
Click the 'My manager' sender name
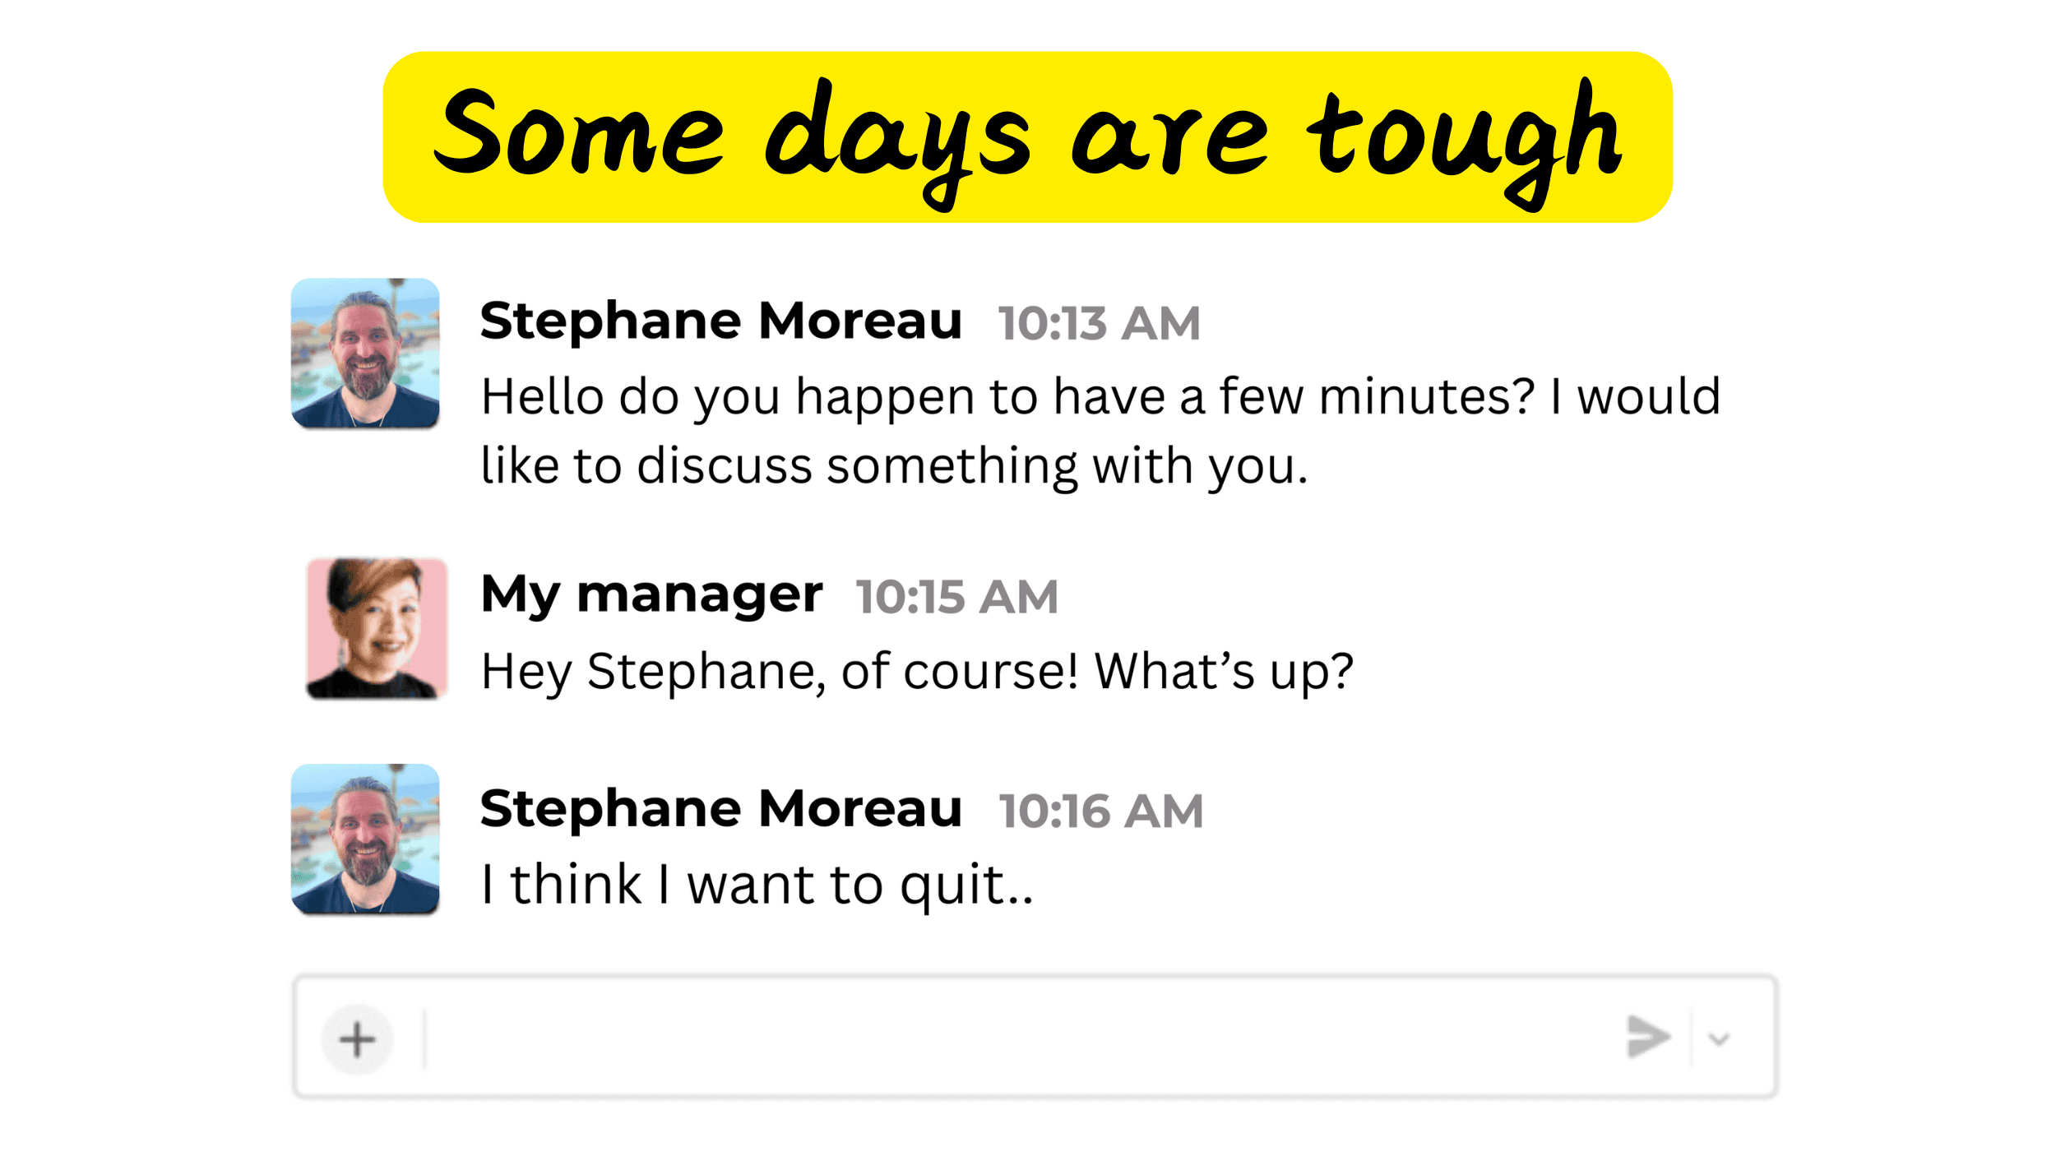(x=651, y=594)
